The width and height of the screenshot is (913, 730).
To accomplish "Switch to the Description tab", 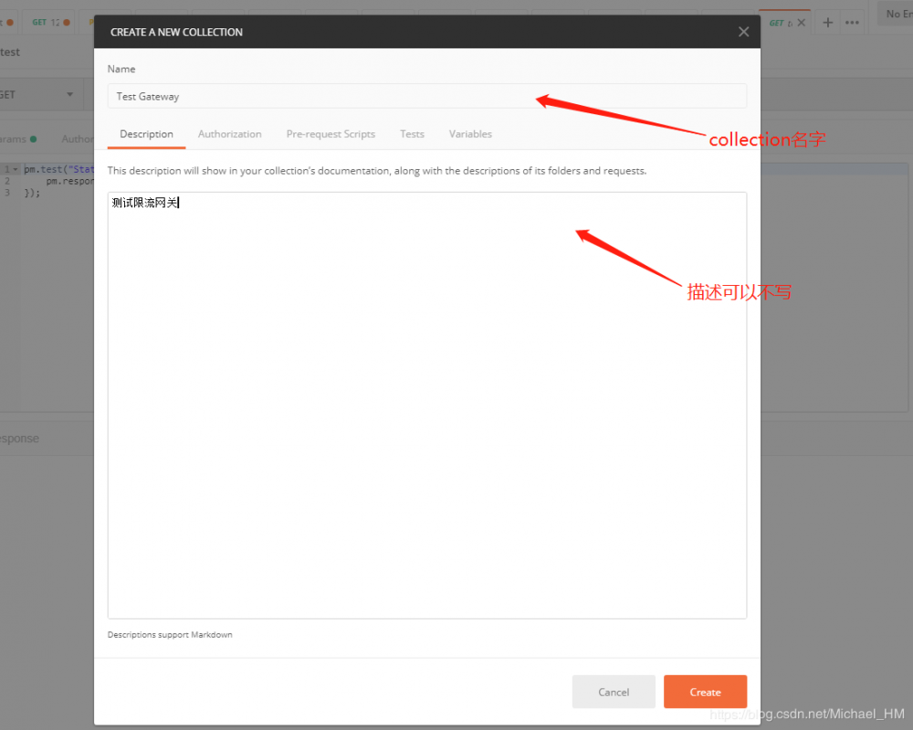I will tap(146, 134).
